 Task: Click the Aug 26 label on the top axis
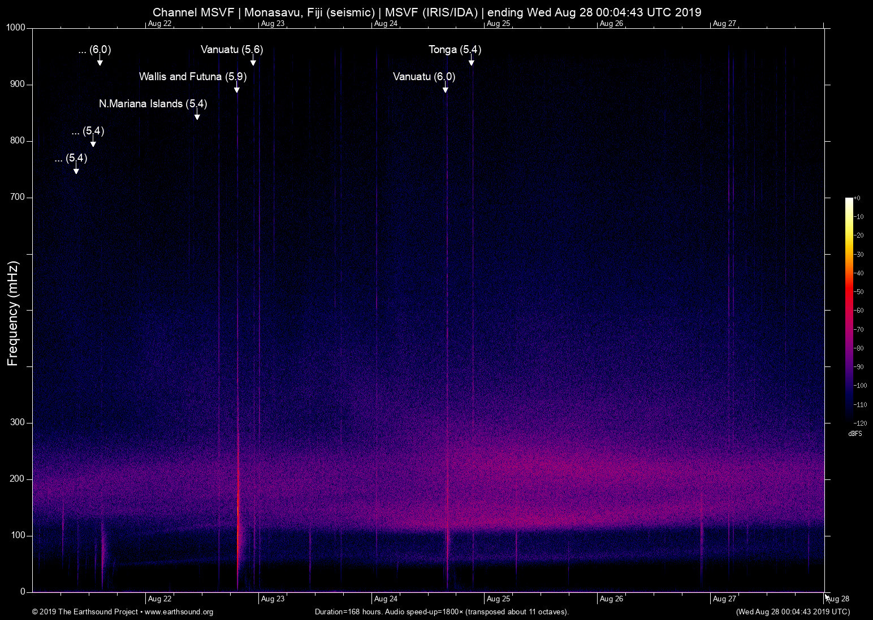611,24
